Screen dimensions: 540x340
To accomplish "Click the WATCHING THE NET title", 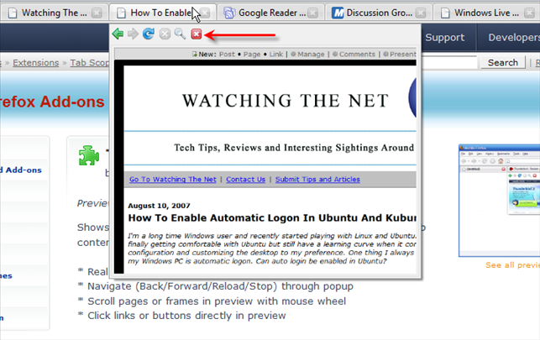I will (x=286, y=101).
